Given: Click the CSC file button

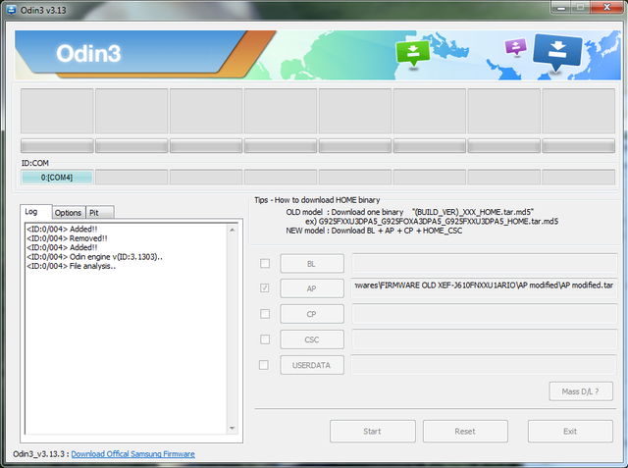Looking at the screenshot, I should (312, 339).
